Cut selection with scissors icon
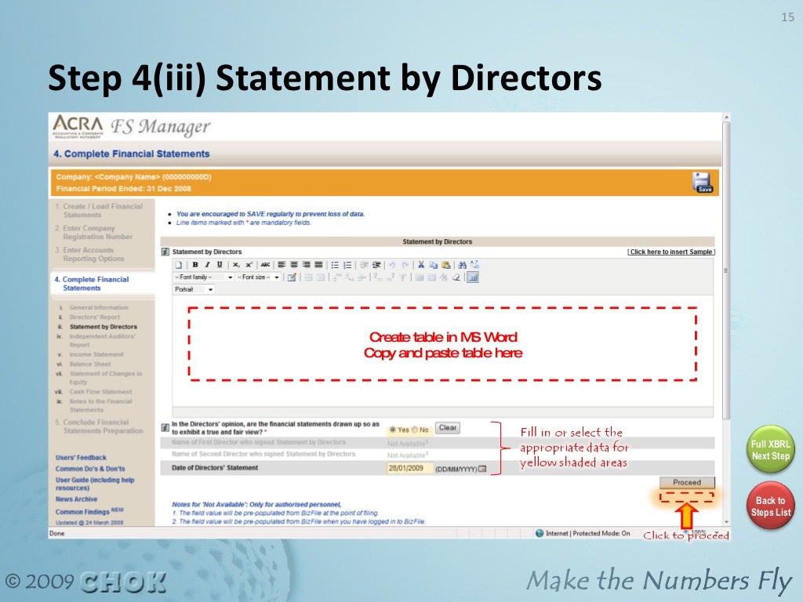Viewport: 803px width, 602px height. pos(421,265)
